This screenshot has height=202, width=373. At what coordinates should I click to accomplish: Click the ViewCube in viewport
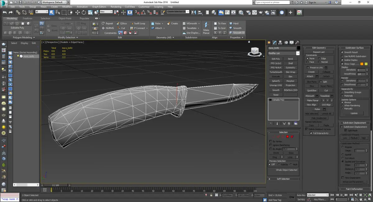(x=255, y=52)
